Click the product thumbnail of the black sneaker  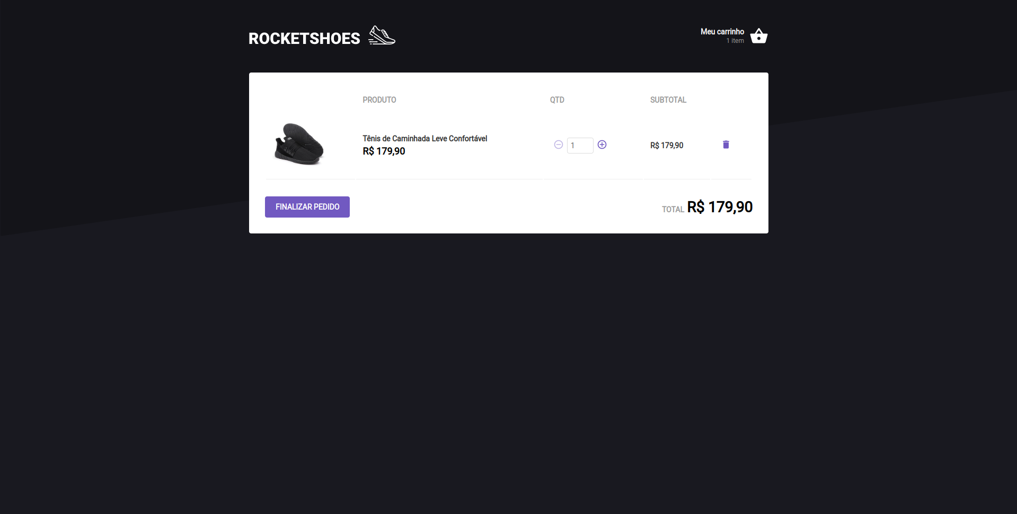[298, 144]
